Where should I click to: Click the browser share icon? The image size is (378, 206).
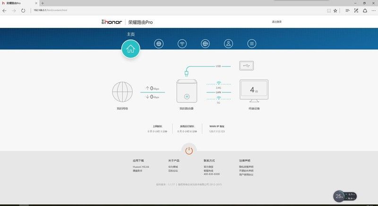(x=365, y=10)
